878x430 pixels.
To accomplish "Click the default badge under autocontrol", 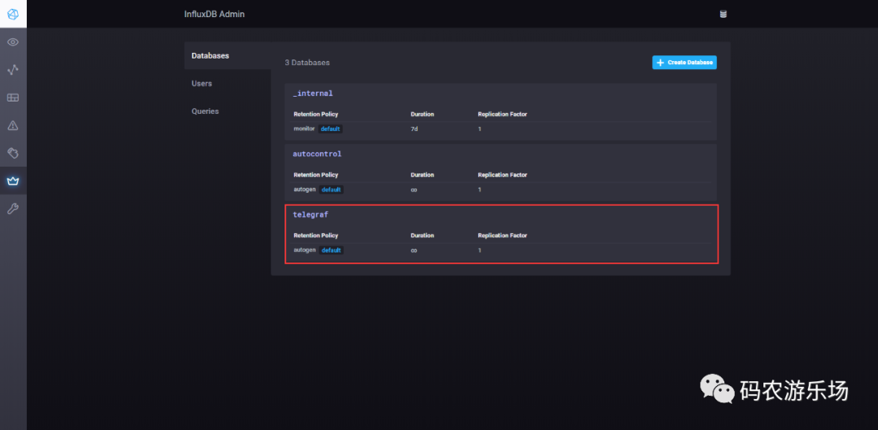I will (331, 189).
